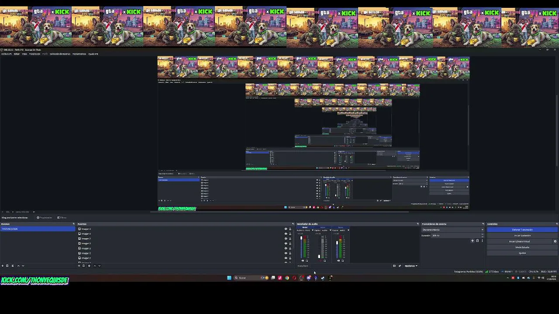
Task: Open Audio del escritorio channel menu arrow
Action: (x=312, y=230)
